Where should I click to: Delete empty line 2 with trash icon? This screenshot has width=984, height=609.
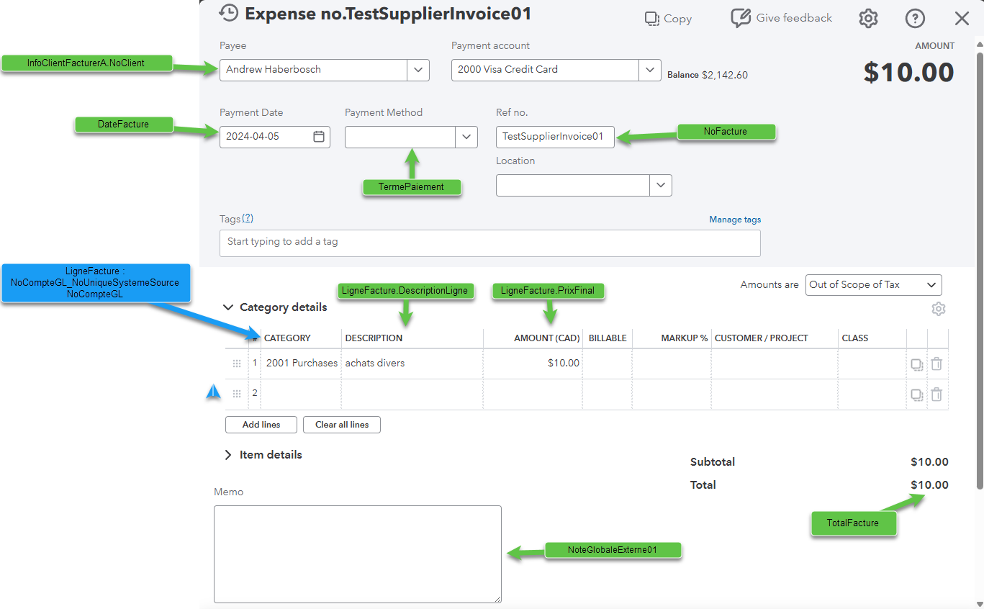click(936, 394)
